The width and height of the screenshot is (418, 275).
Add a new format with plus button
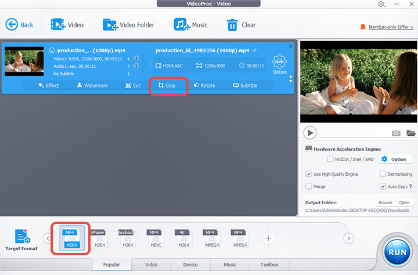(268, 238)
